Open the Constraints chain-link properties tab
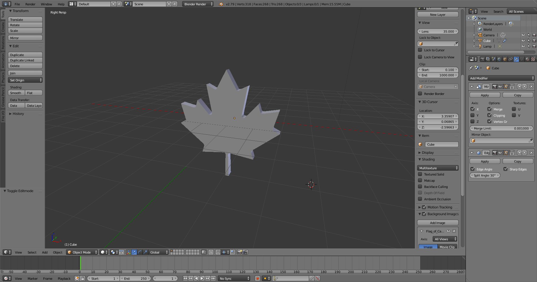This screenshot has width=537, height=282. coord(510,59)
